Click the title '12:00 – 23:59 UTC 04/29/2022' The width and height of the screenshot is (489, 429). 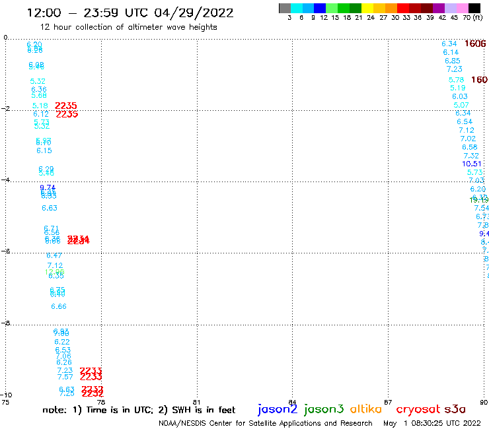130,13
